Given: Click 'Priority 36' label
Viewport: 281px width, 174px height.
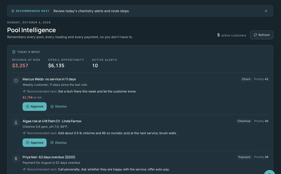Looking at the screenshot, I should click(261, 157).
